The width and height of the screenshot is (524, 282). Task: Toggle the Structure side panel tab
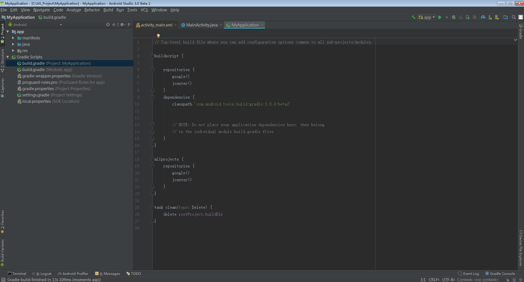tap(2, 61)
